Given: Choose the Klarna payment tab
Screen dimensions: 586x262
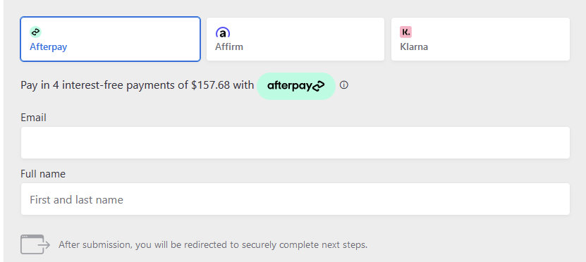Looking at the screenshot, I should tap(480, 39).
